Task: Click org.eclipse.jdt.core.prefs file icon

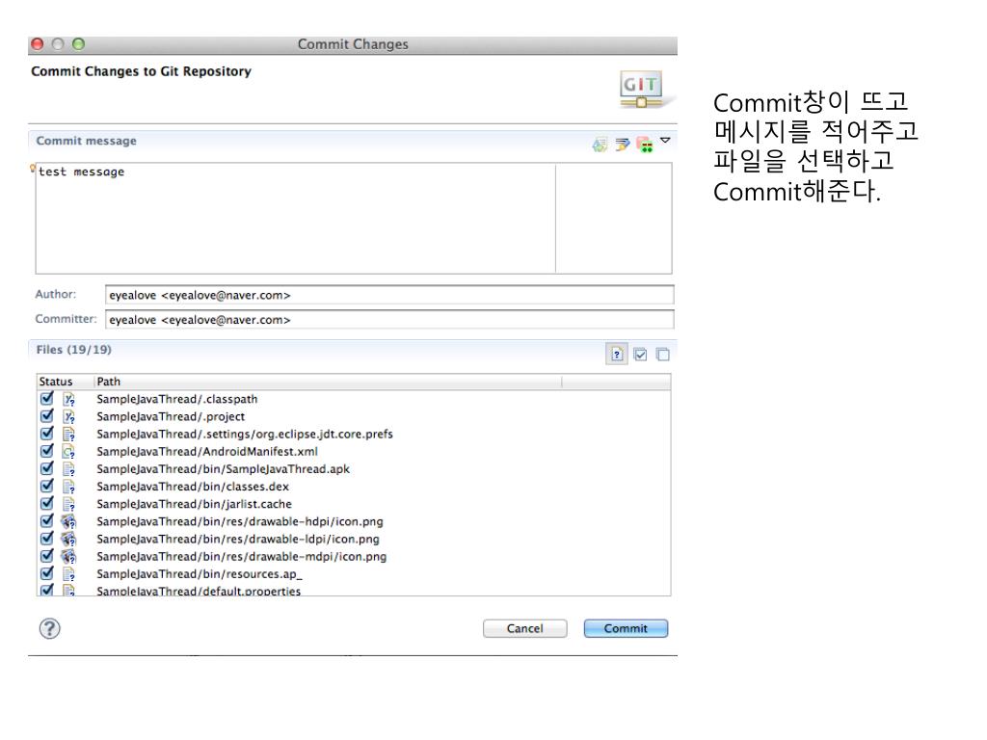Action: (68, 435)
